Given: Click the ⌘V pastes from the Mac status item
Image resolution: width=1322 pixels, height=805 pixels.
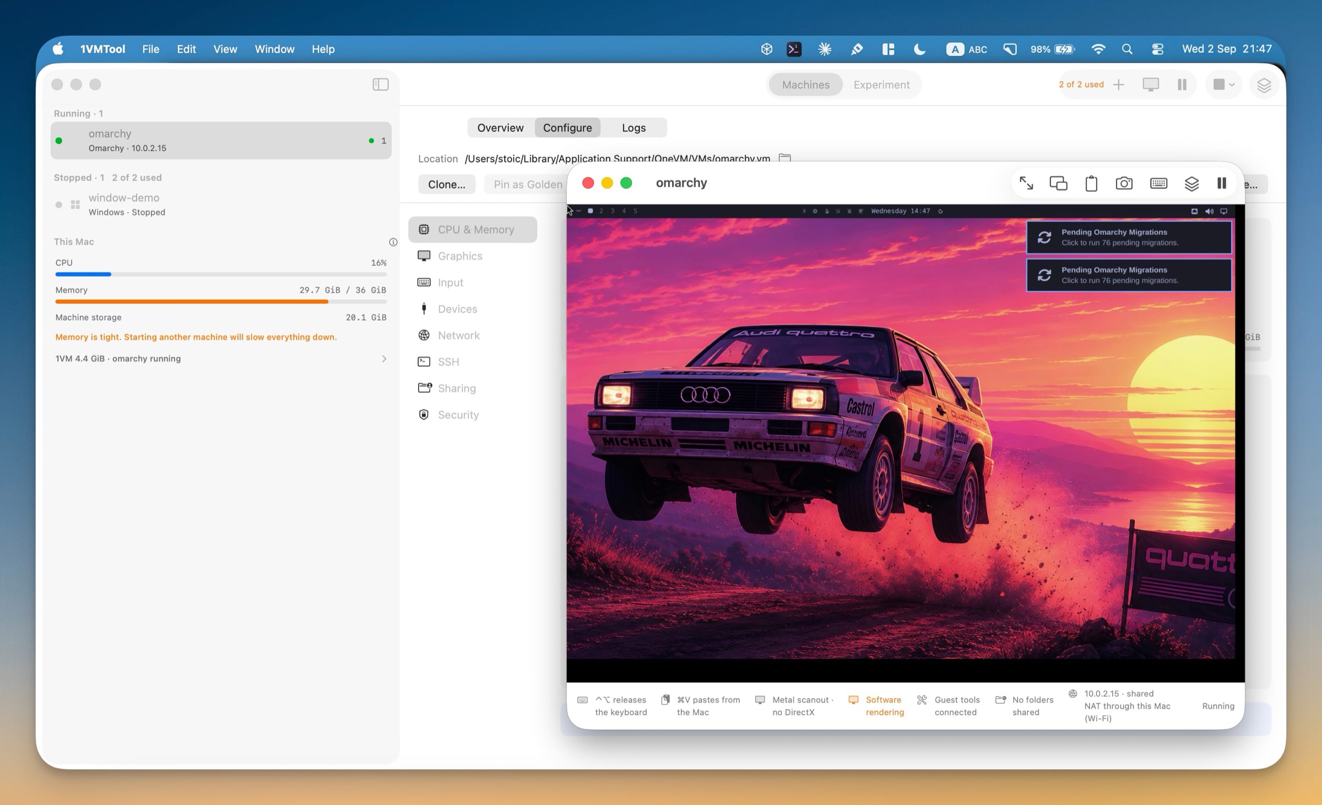Looking at the screenshot, I should pos(701,706).
